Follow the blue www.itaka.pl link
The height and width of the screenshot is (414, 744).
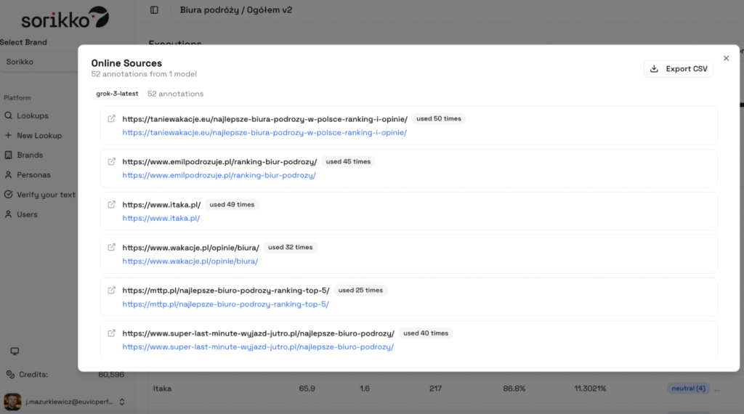pos(161,219)
